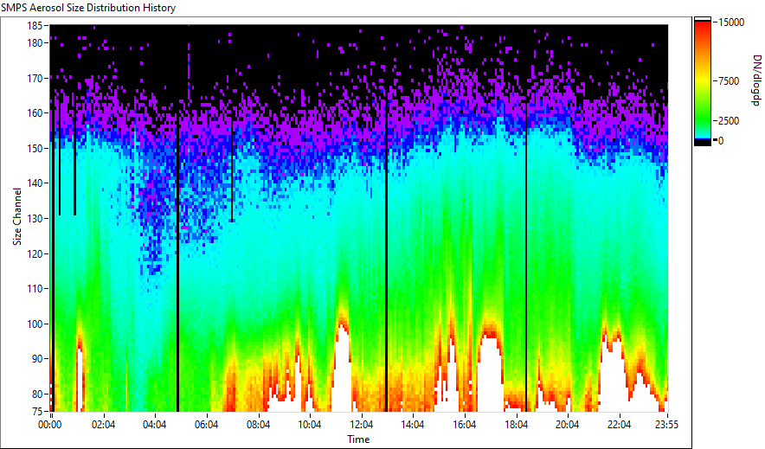
Task: Click the 2500 color scale value
Action: tap(729, 121)
